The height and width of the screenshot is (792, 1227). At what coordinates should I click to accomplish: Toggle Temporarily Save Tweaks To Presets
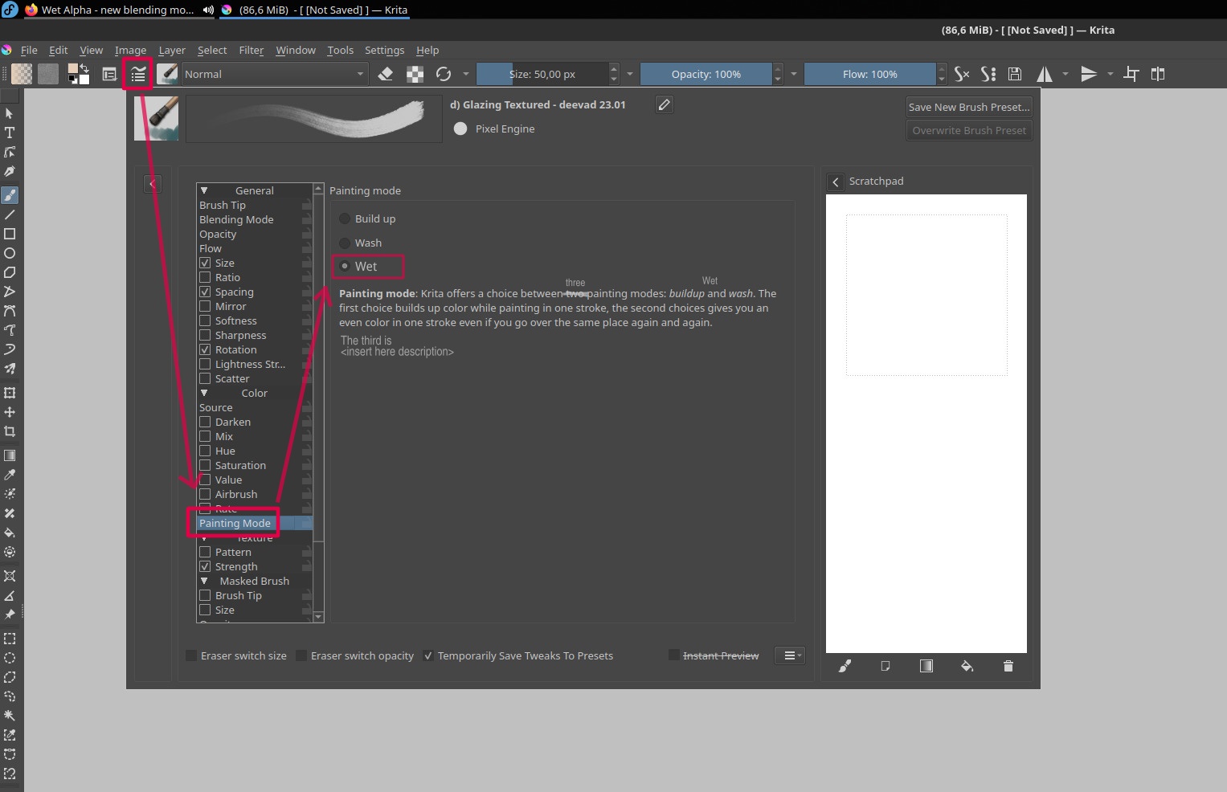click(x=428, y=655)
